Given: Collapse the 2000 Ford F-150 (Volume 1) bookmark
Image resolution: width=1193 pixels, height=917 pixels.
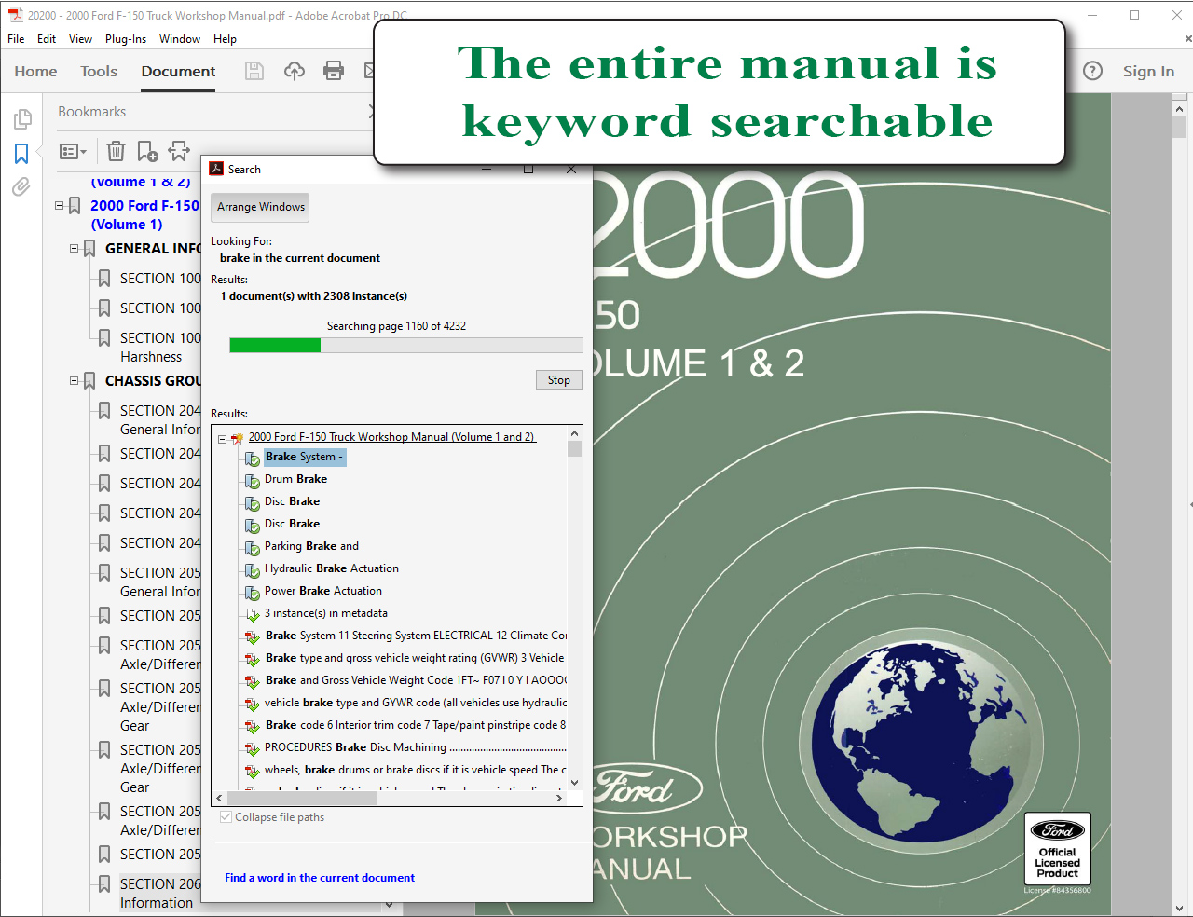Looking at the screenshot, I should 59,205.
